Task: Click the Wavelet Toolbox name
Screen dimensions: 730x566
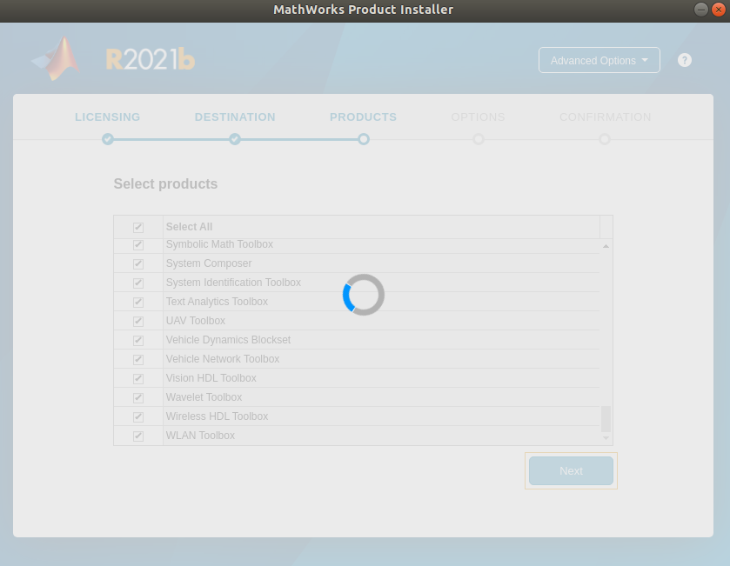Action: coord(204,396)
